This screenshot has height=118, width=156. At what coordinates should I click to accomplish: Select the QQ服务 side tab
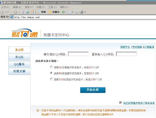coord(19,64)
